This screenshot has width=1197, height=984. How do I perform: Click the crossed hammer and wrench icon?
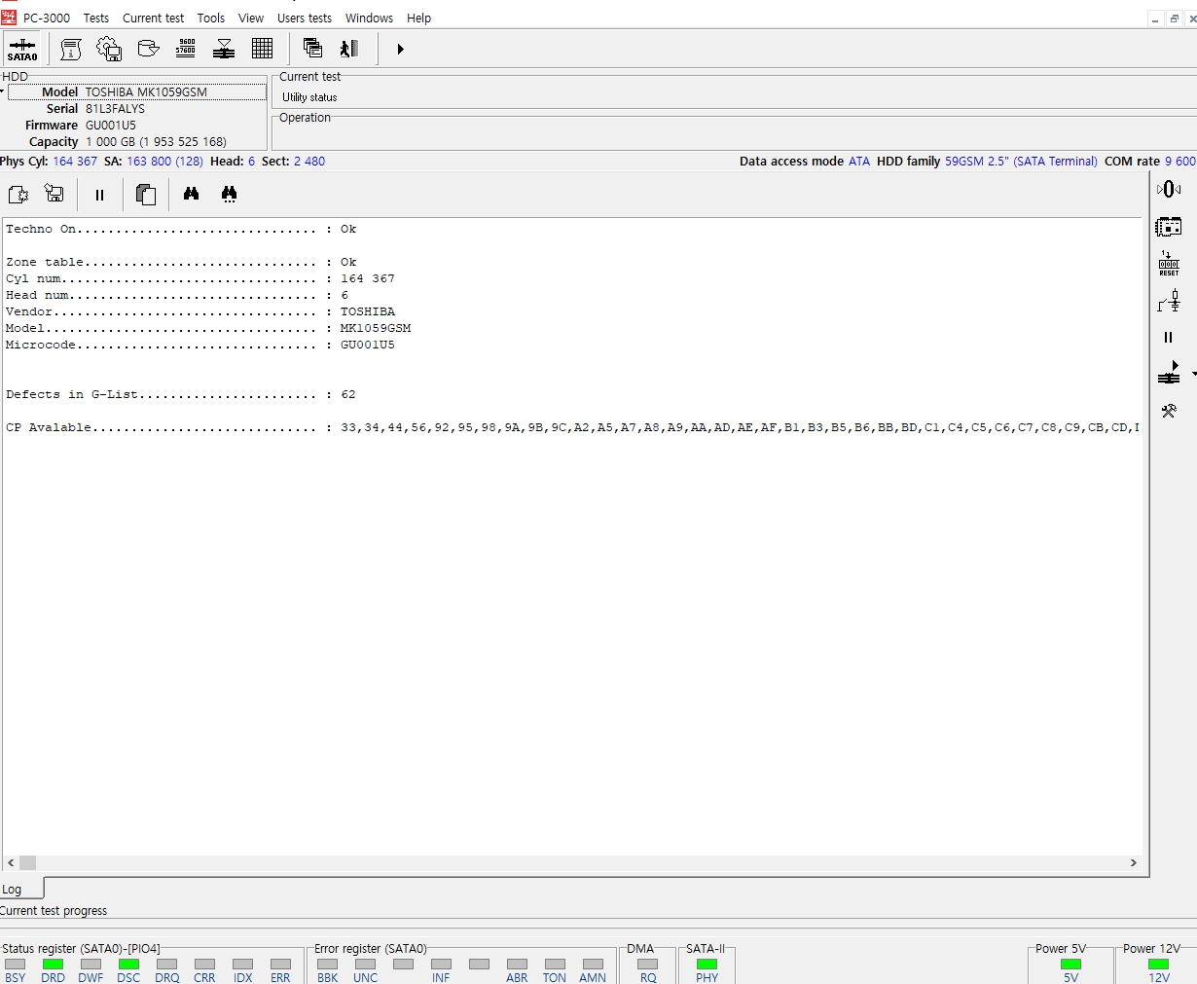(1169, 411)
